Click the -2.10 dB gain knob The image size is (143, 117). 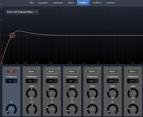(x=92, y=93)
